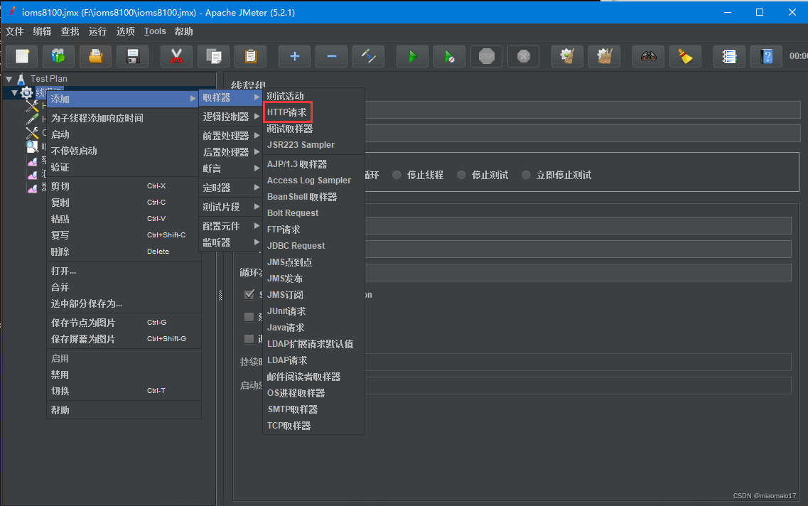808x506 pixels.
Task: Click the Shutdown toolbar icon
Action: (x=524, y=56)
